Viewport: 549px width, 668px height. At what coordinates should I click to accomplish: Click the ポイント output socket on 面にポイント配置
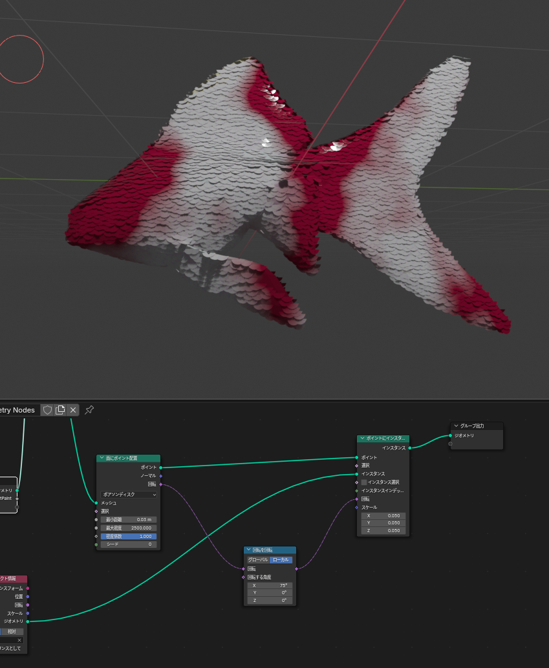coord(160,467)
